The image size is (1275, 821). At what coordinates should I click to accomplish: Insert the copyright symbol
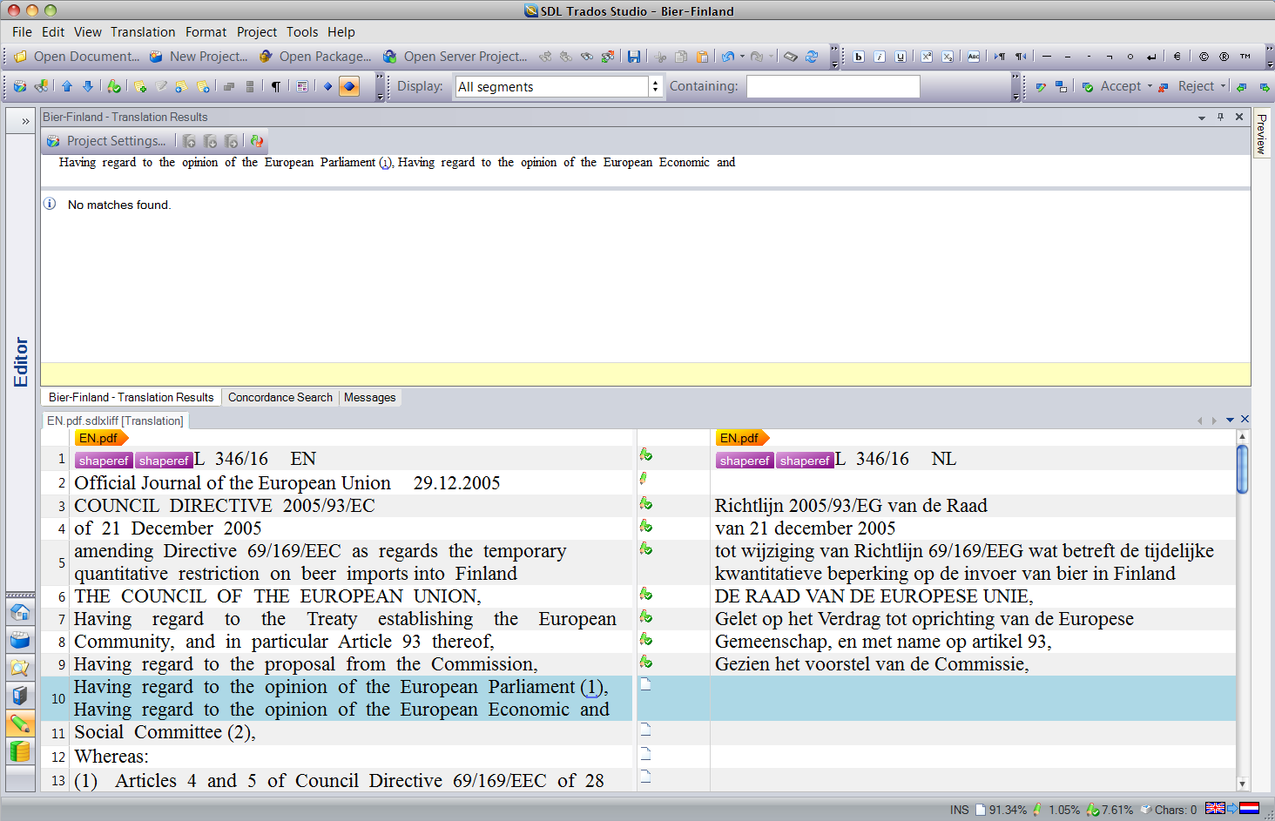(x=1204, y=57)
